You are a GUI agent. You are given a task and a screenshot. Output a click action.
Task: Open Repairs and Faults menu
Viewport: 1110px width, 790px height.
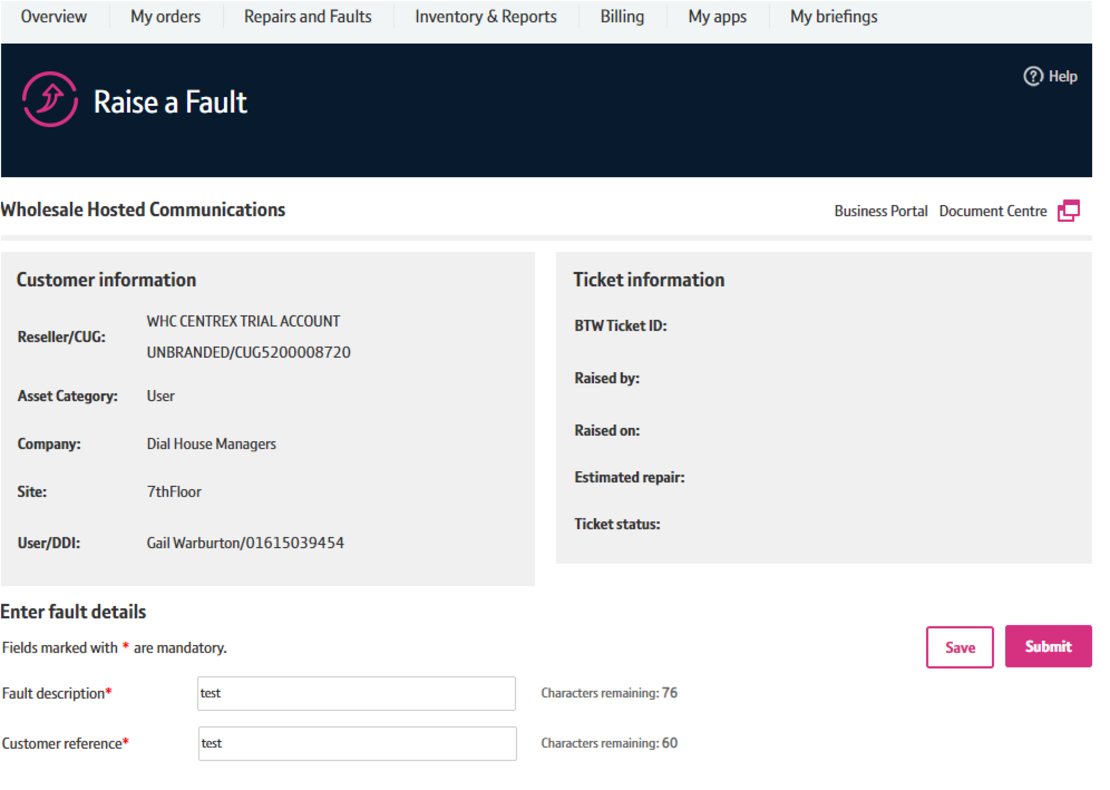(x=307, y=16)
